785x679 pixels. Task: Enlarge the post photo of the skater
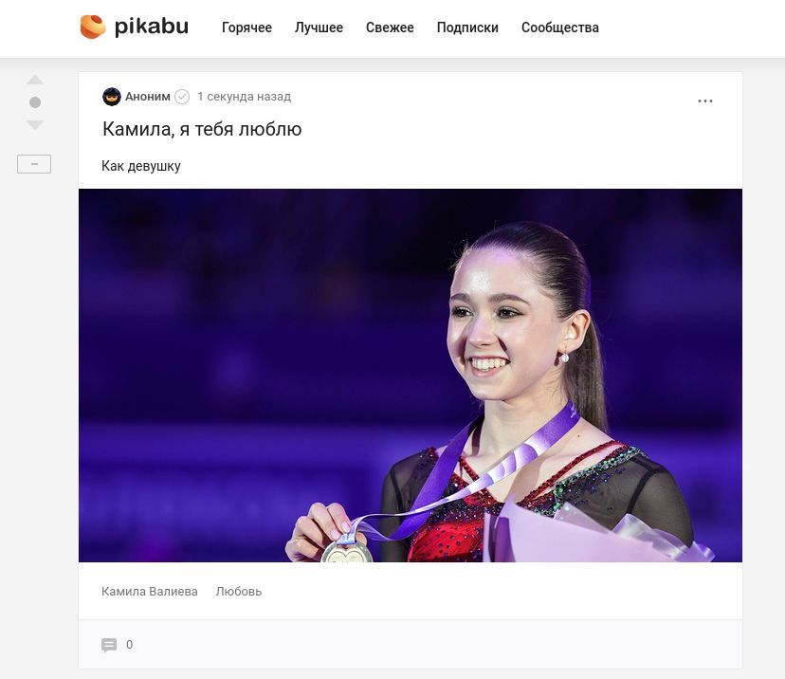tap(411, 376)
